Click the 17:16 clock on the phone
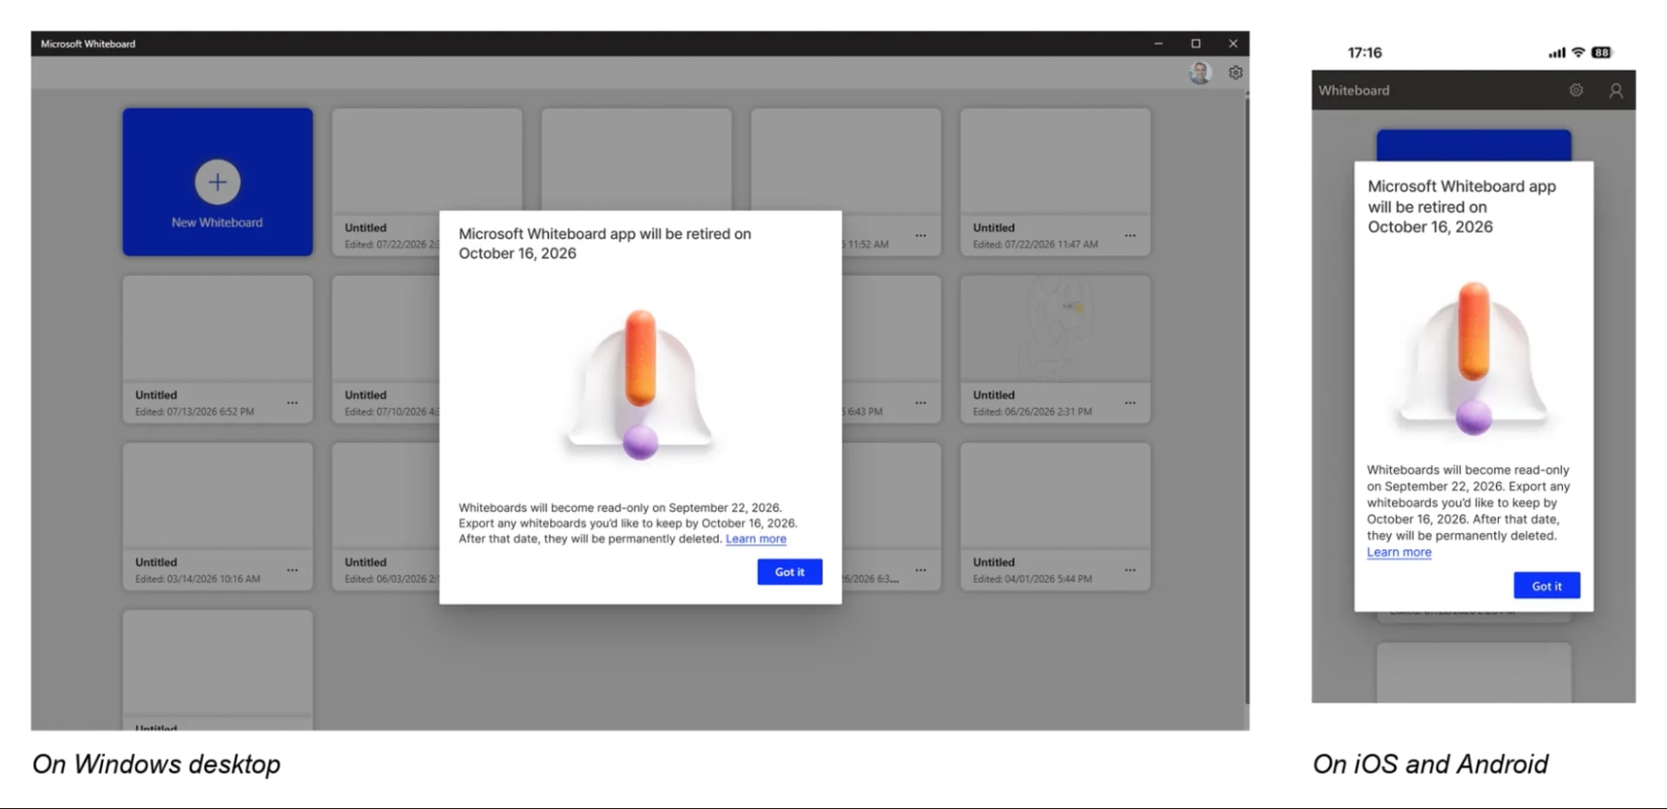 click(x=1364, y=53)
